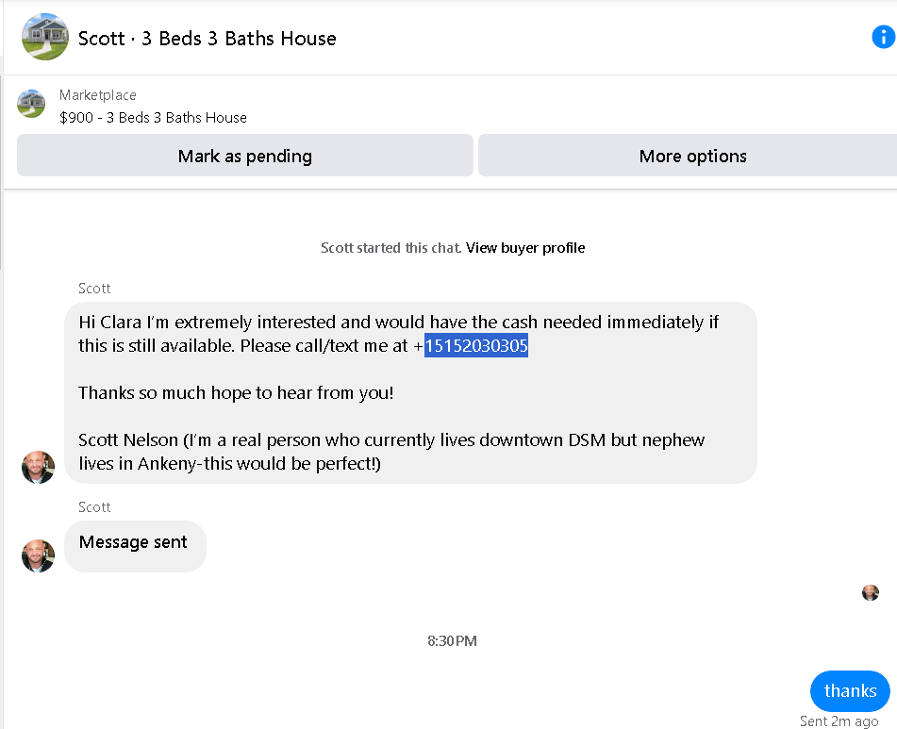Click the "Scott" name above first message

(94, 289)
